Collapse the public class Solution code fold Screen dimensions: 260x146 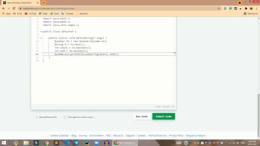click(x=41, y=32)
